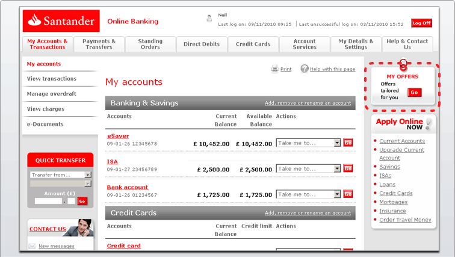Click the user profile icon beside Neil

209,18
